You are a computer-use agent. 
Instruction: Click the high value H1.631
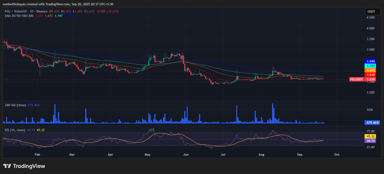tap(67, 11)
